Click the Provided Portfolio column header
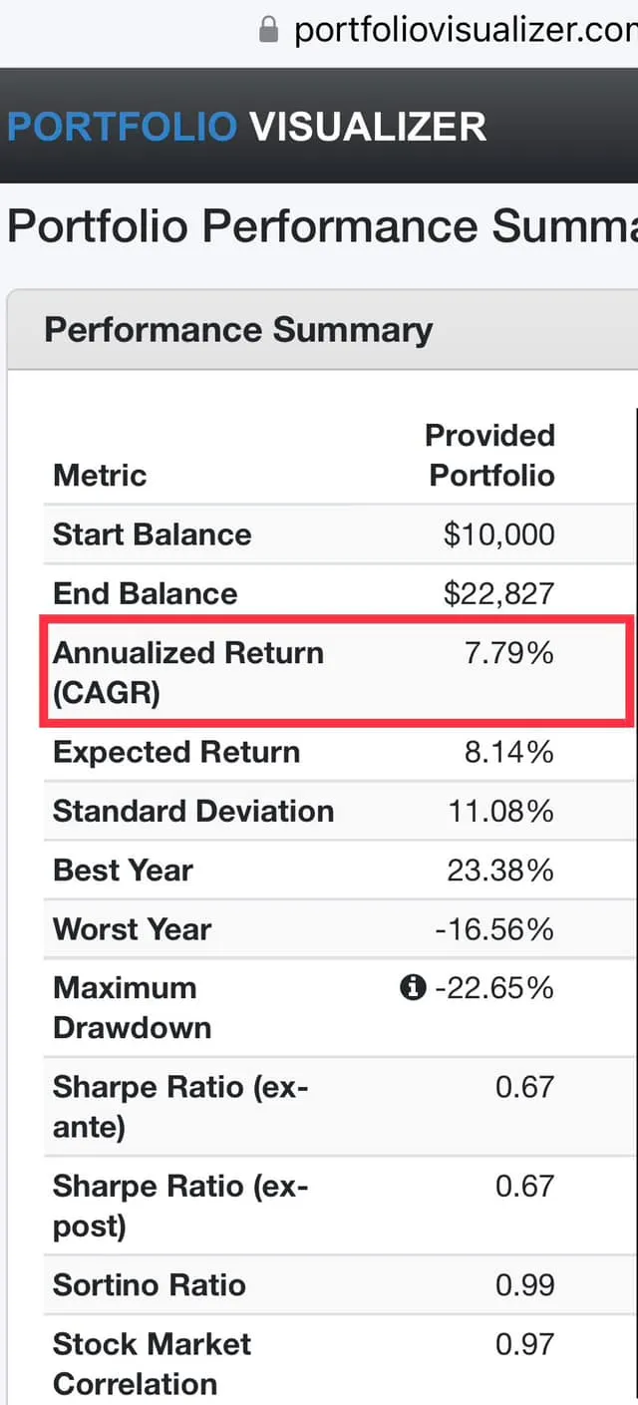The image size is (638, 1405). (x=489, y=455)
